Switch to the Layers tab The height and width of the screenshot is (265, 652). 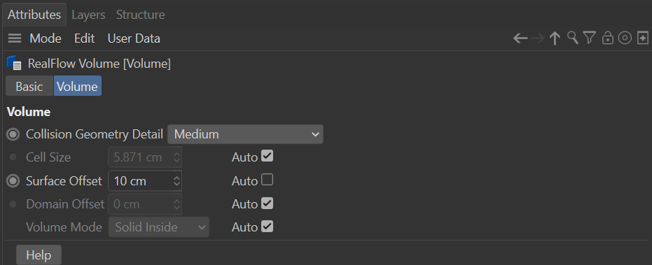(88, 15)
